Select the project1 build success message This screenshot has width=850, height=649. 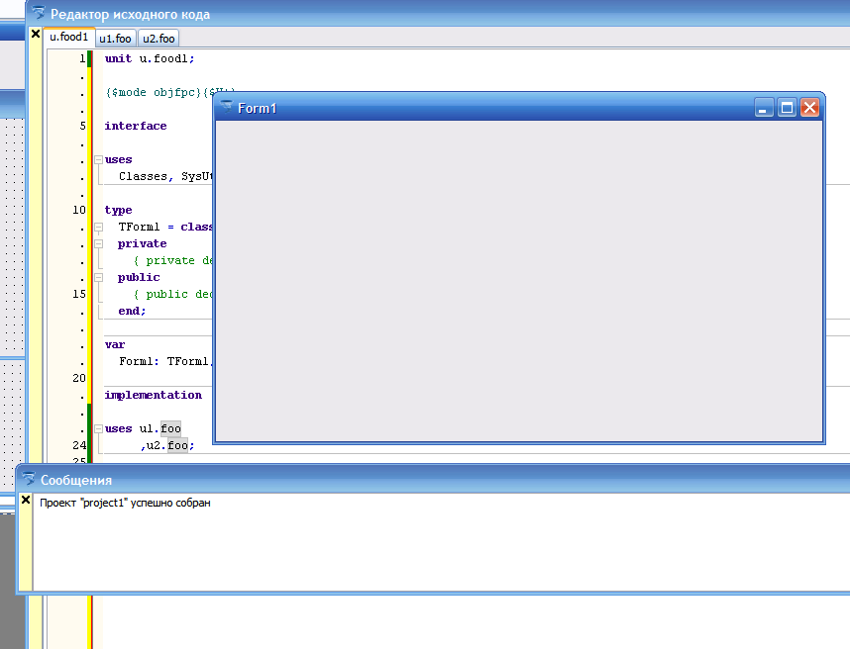(125, 503)
